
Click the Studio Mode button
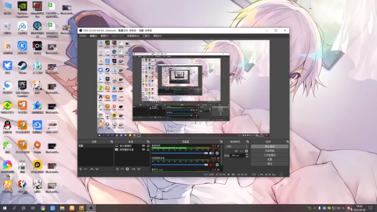pyautogui.click(x=270, y=155)
